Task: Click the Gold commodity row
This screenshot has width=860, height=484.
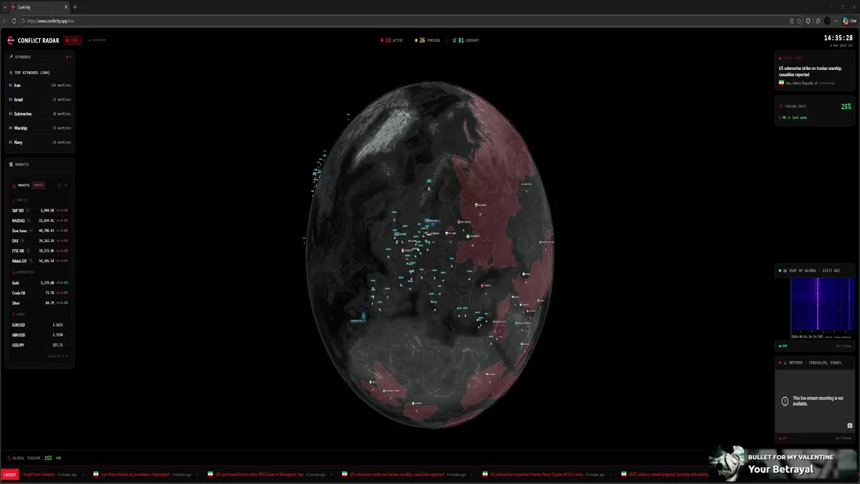Action: (x=40, y=283)
